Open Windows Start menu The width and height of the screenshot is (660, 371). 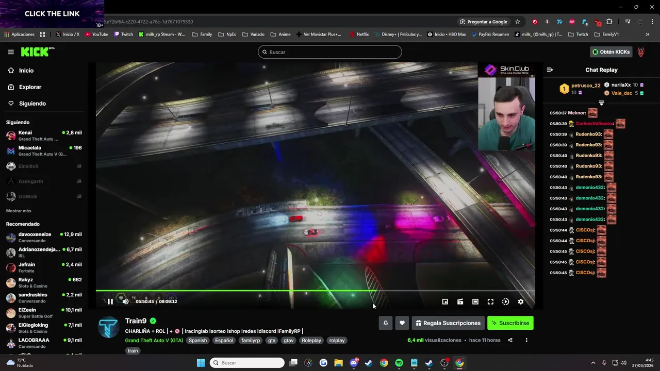tap(201, 363)
